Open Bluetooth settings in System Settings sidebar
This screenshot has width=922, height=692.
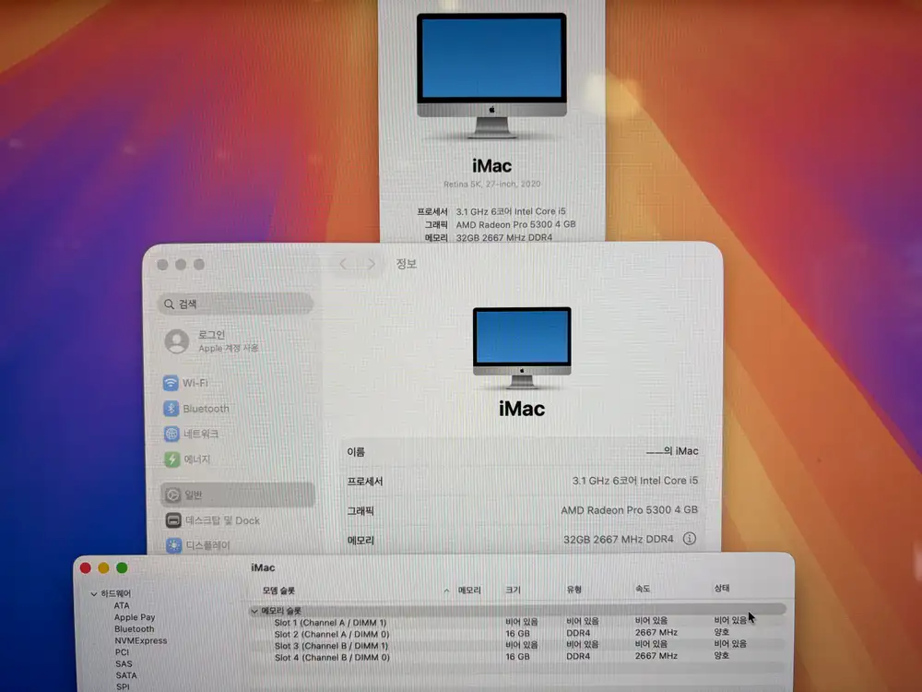click(196, 409)
